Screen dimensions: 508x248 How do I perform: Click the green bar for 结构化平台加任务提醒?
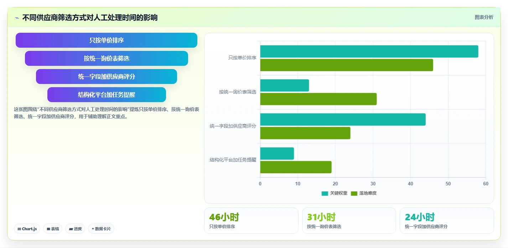click(296, 167)
